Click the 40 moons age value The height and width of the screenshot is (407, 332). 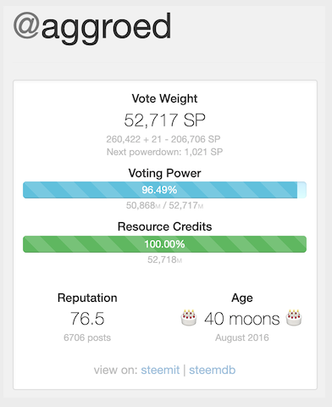pos(242,319)
